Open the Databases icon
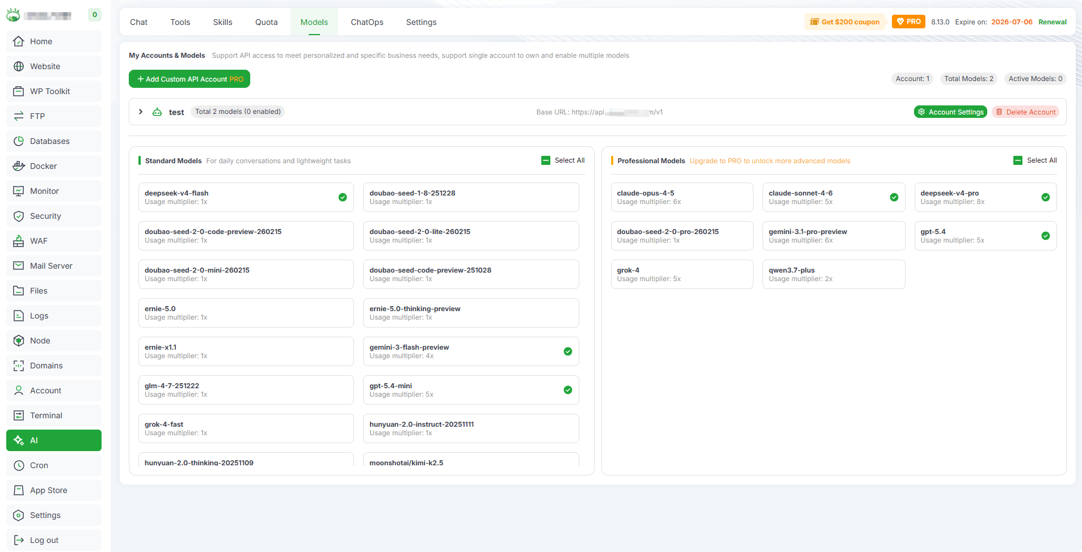This screenshot has height=552, width=1082. pyautogui.click(x=19, y=141)
